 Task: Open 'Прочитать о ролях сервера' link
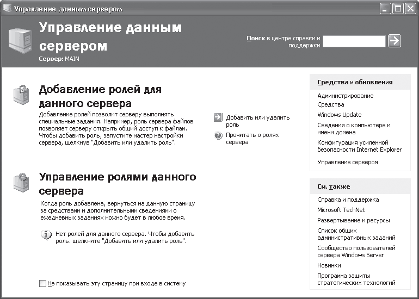coord(252,138)
